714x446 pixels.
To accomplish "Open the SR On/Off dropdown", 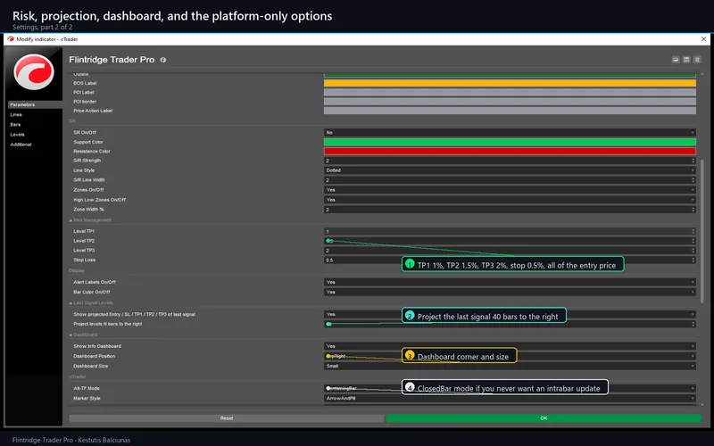I will click(x=510, y=132).
